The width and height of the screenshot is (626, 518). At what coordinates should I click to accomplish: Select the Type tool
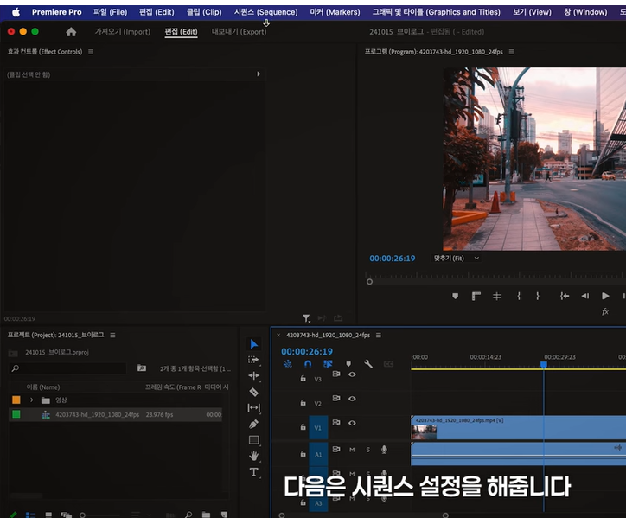point(253,472)
